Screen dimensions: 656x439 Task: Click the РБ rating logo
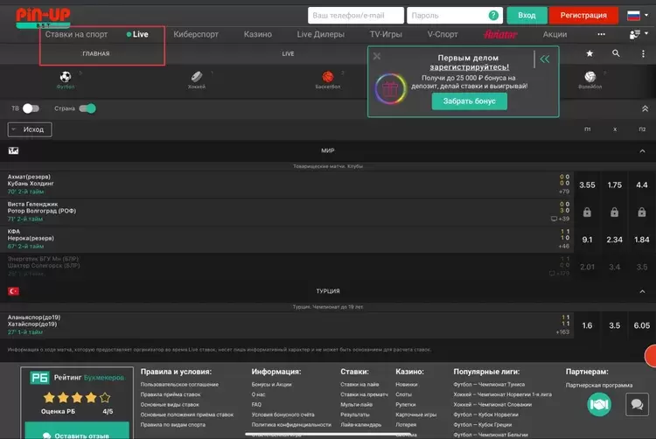pyautogui.click(x=39, y=378)
